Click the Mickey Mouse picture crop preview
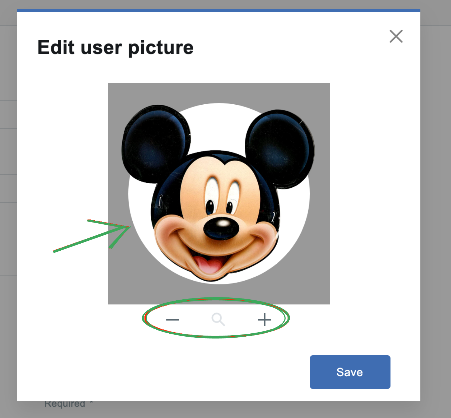 point(219,194)
